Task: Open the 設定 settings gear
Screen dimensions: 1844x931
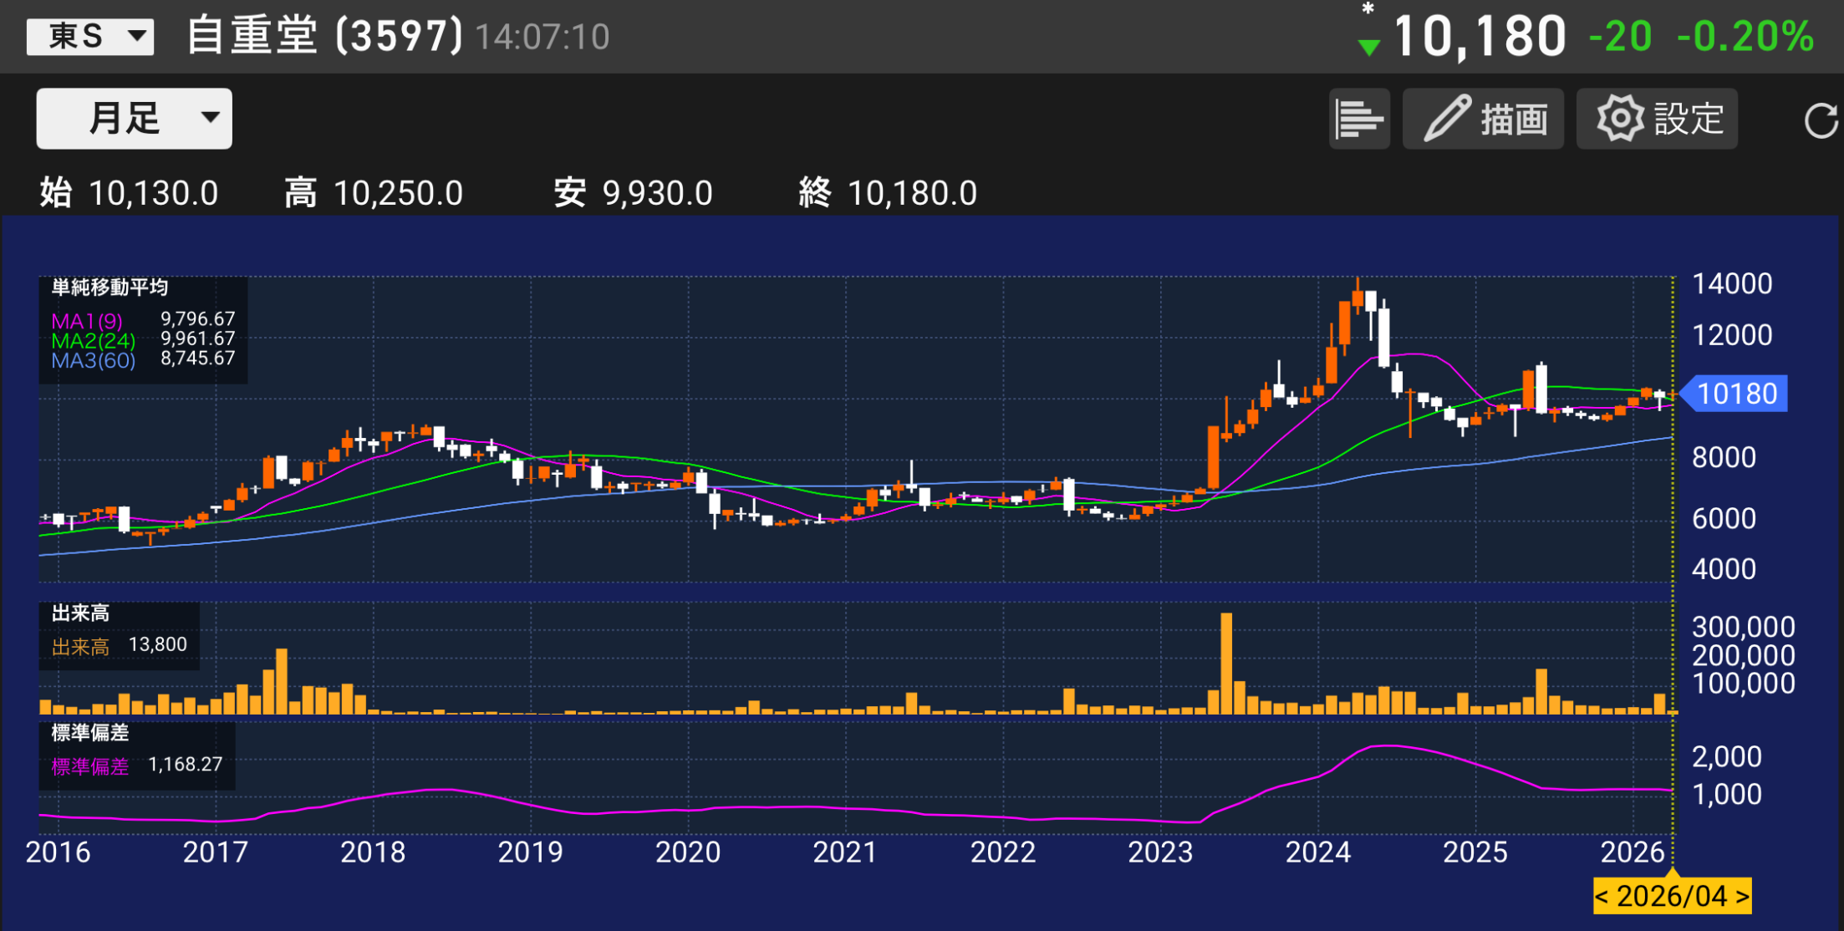Action: tap(1657, 119)
